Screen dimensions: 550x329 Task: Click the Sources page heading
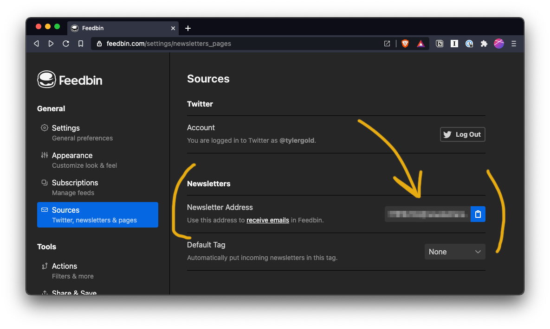208,78
